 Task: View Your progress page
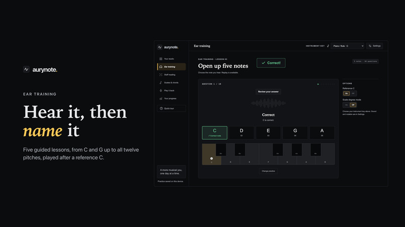[x=171, y=98]
